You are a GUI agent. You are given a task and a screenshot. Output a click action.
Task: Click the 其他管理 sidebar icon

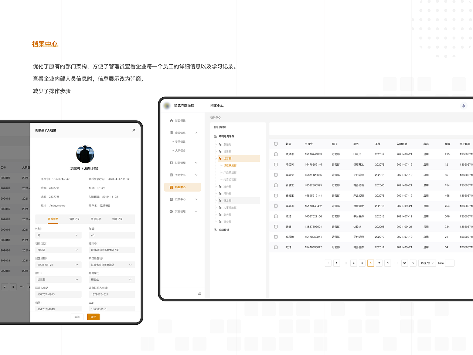(x=171, y=211)
